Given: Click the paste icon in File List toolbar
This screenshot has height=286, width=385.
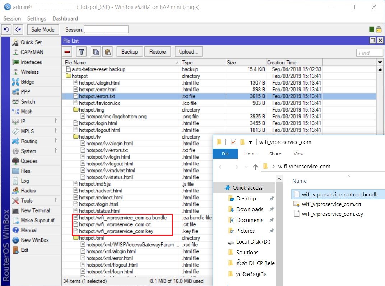Looking at the screenshot, I should click(107, 52).
